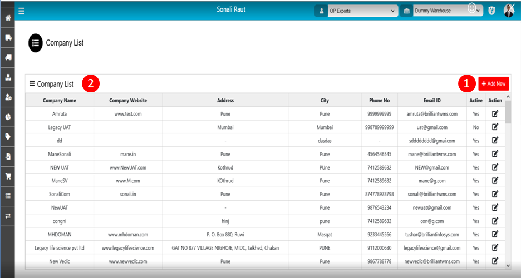The image size is (521, 278).
Task: Open the pie chart reports icon
Action: click(8, 117)
